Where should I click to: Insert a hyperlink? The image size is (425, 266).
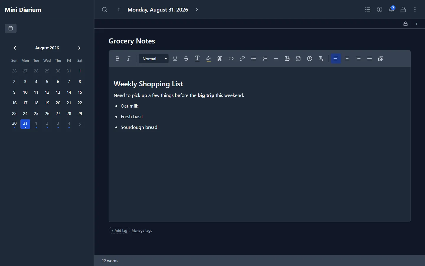click(x=242, y=59)
